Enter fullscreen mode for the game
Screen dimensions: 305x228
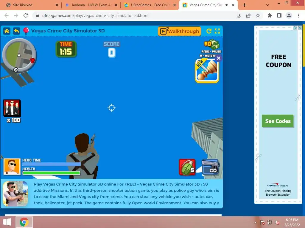(x=217, y=31)
